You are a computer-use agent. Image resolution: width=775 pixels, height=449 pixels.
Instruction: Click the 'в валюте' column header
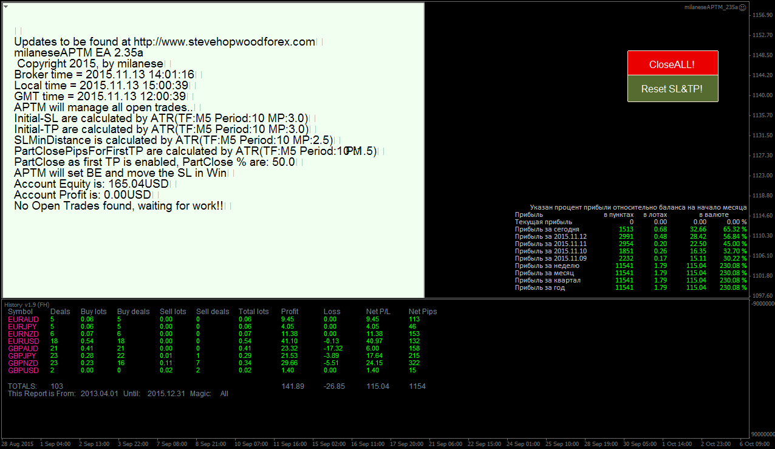coord(713,215)
